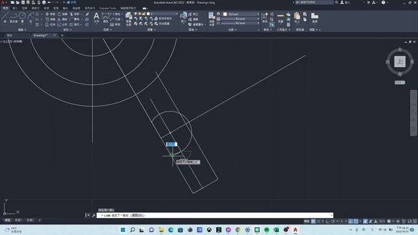The height and width of the screenshot is (235, 418).
Task: Click the Open file icon in quick access toolbar
Action: pos(18,3)
